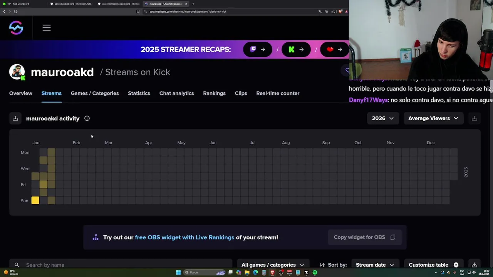Open the Windows Start menu
Image resolution: width=493 pixels, height=277 pixels.
(x=178, y=272)
